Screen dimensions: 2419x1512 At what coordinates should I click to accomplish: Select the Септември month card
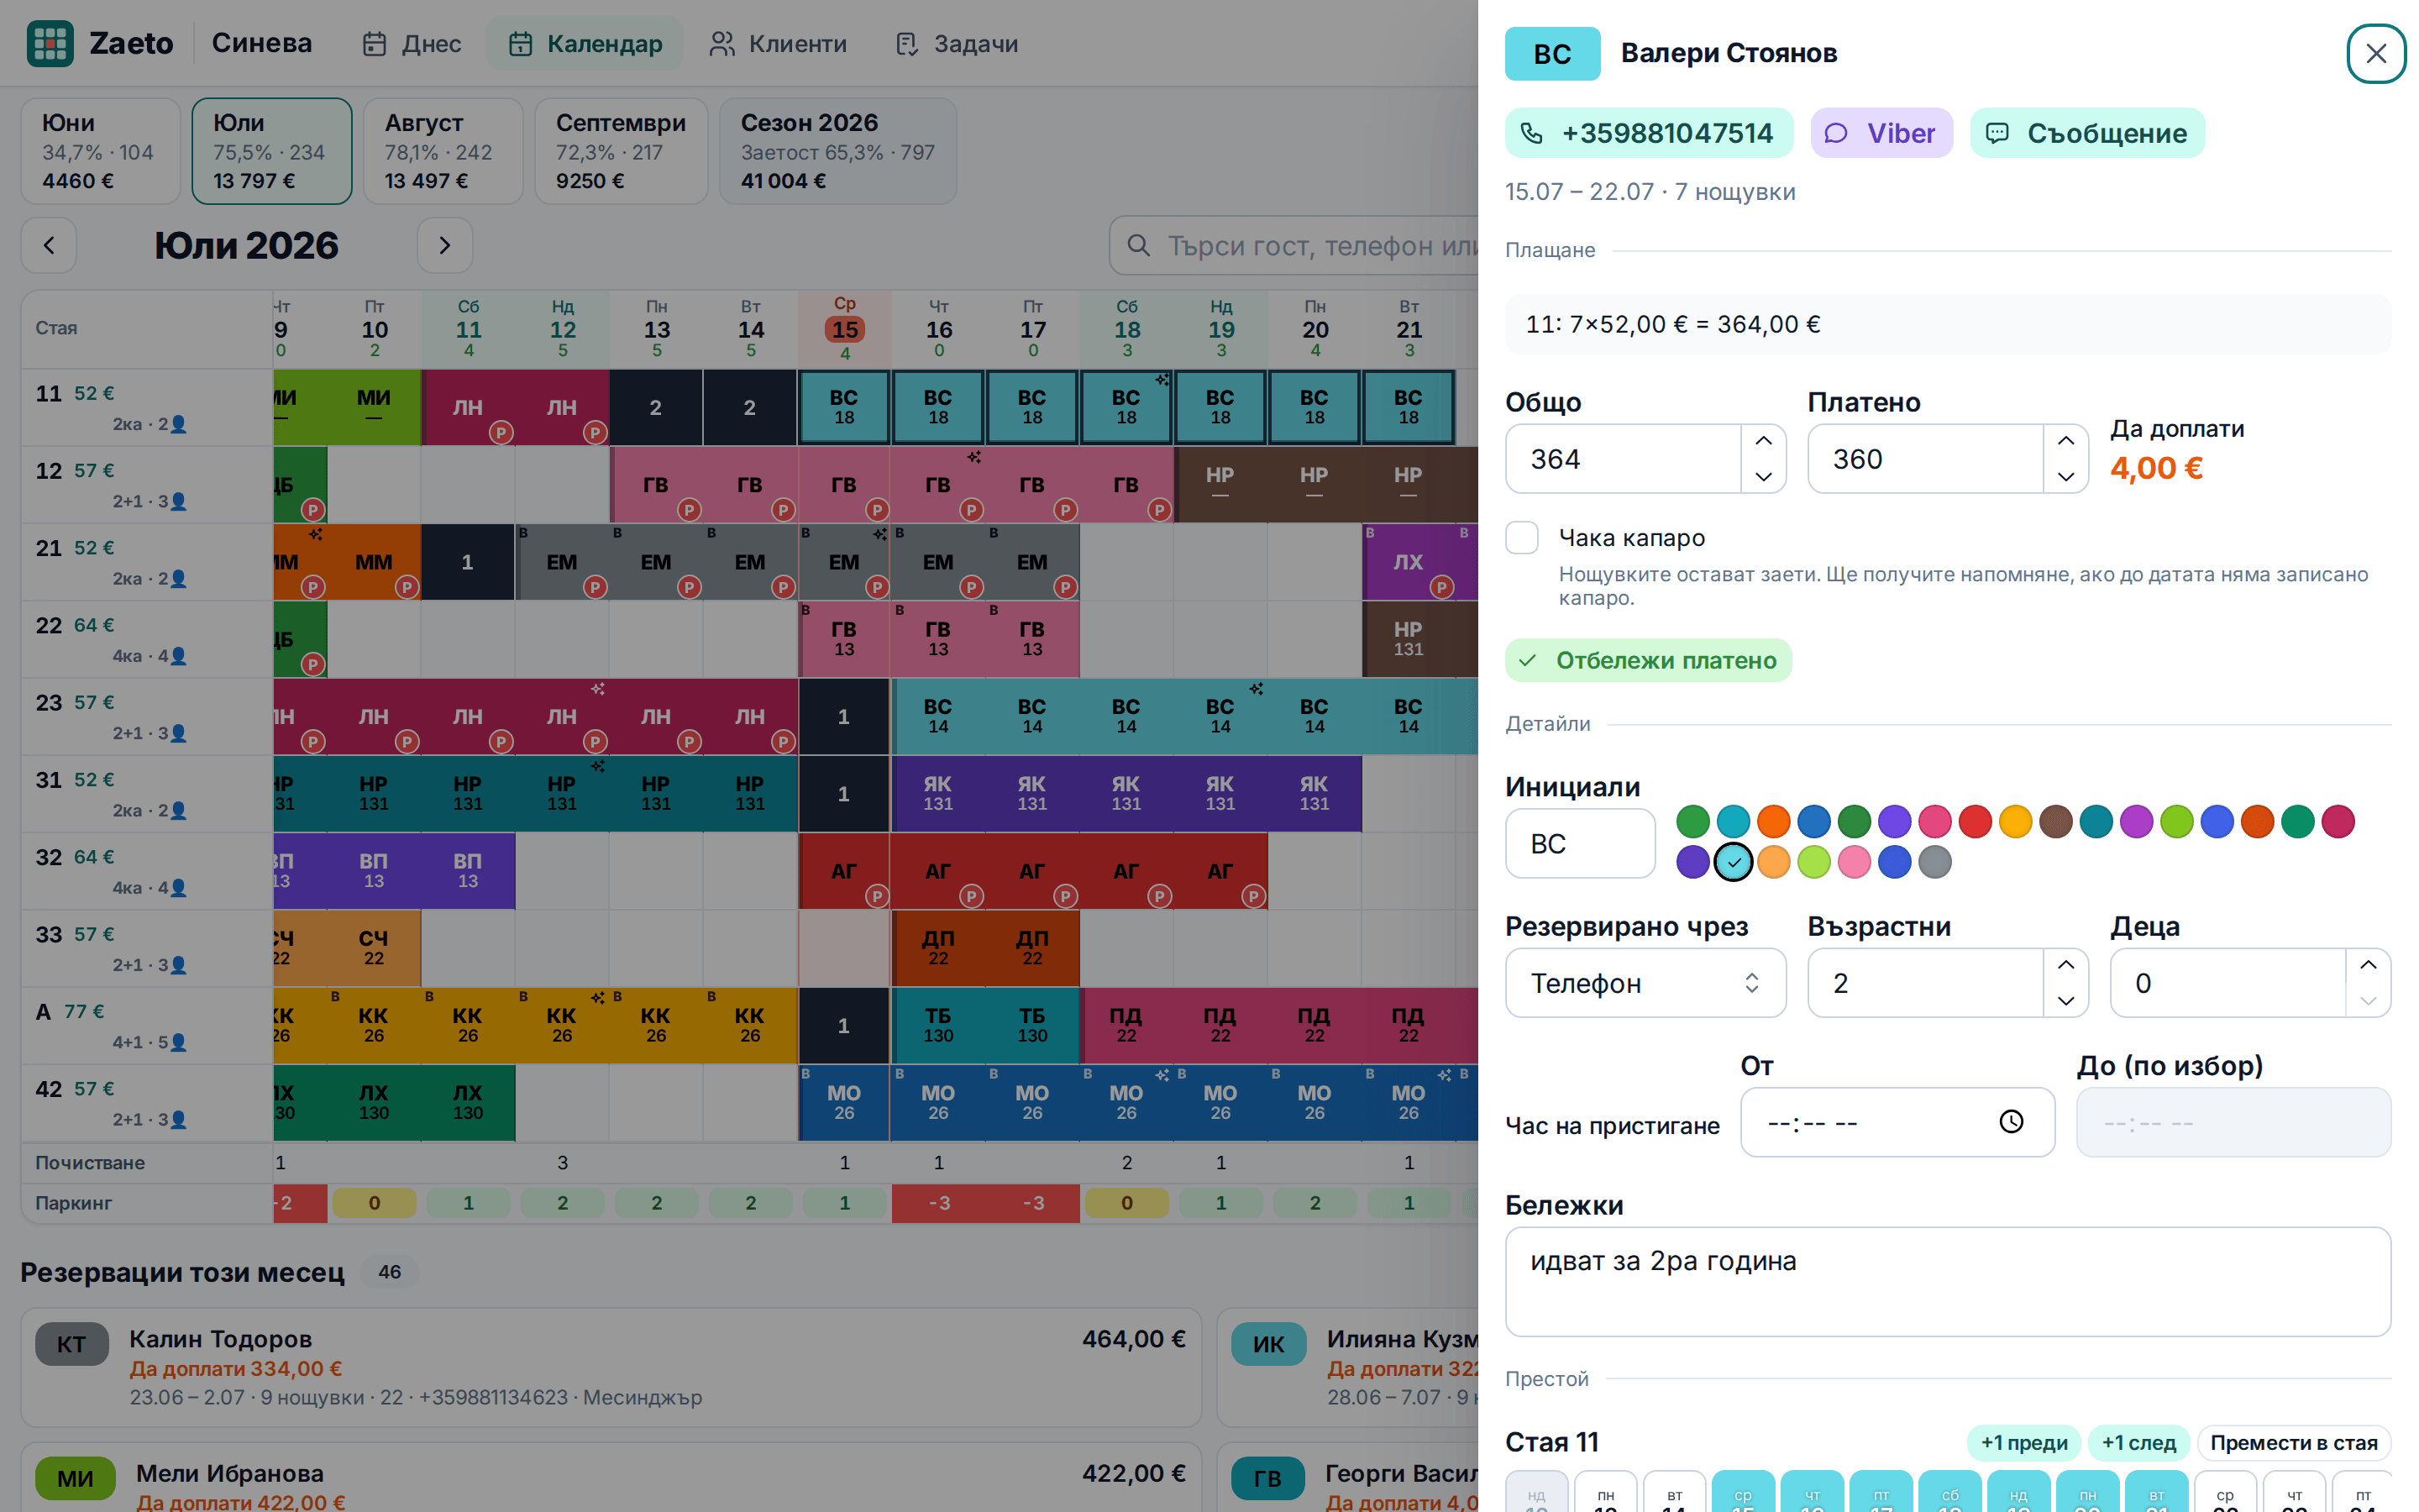click(621, 151)
